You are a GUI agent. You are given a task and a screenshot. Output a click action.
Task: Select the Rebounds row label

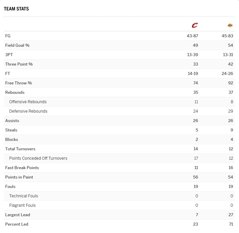(15, 92)
